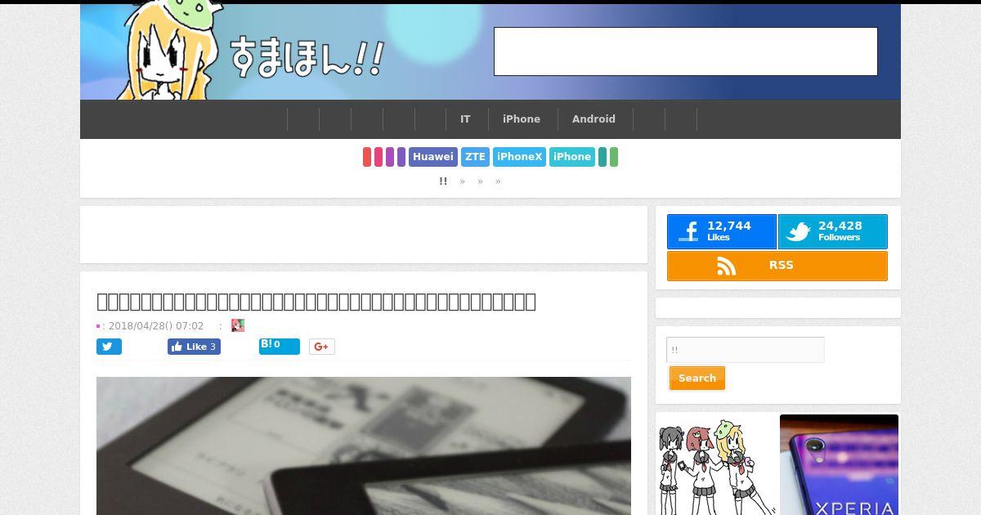Open the three-character illustration thumbnail

click(x=716, y=465)
